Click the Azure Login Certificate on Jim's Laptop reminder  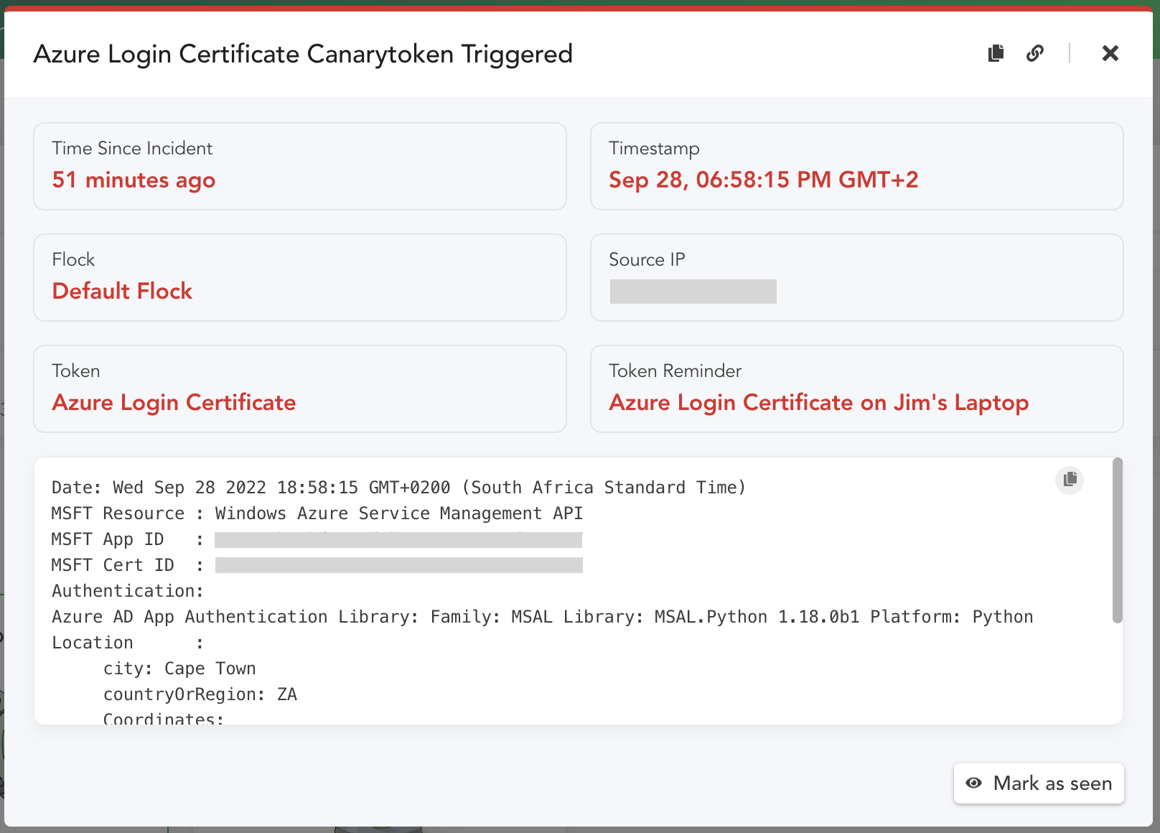coord(818,403)
